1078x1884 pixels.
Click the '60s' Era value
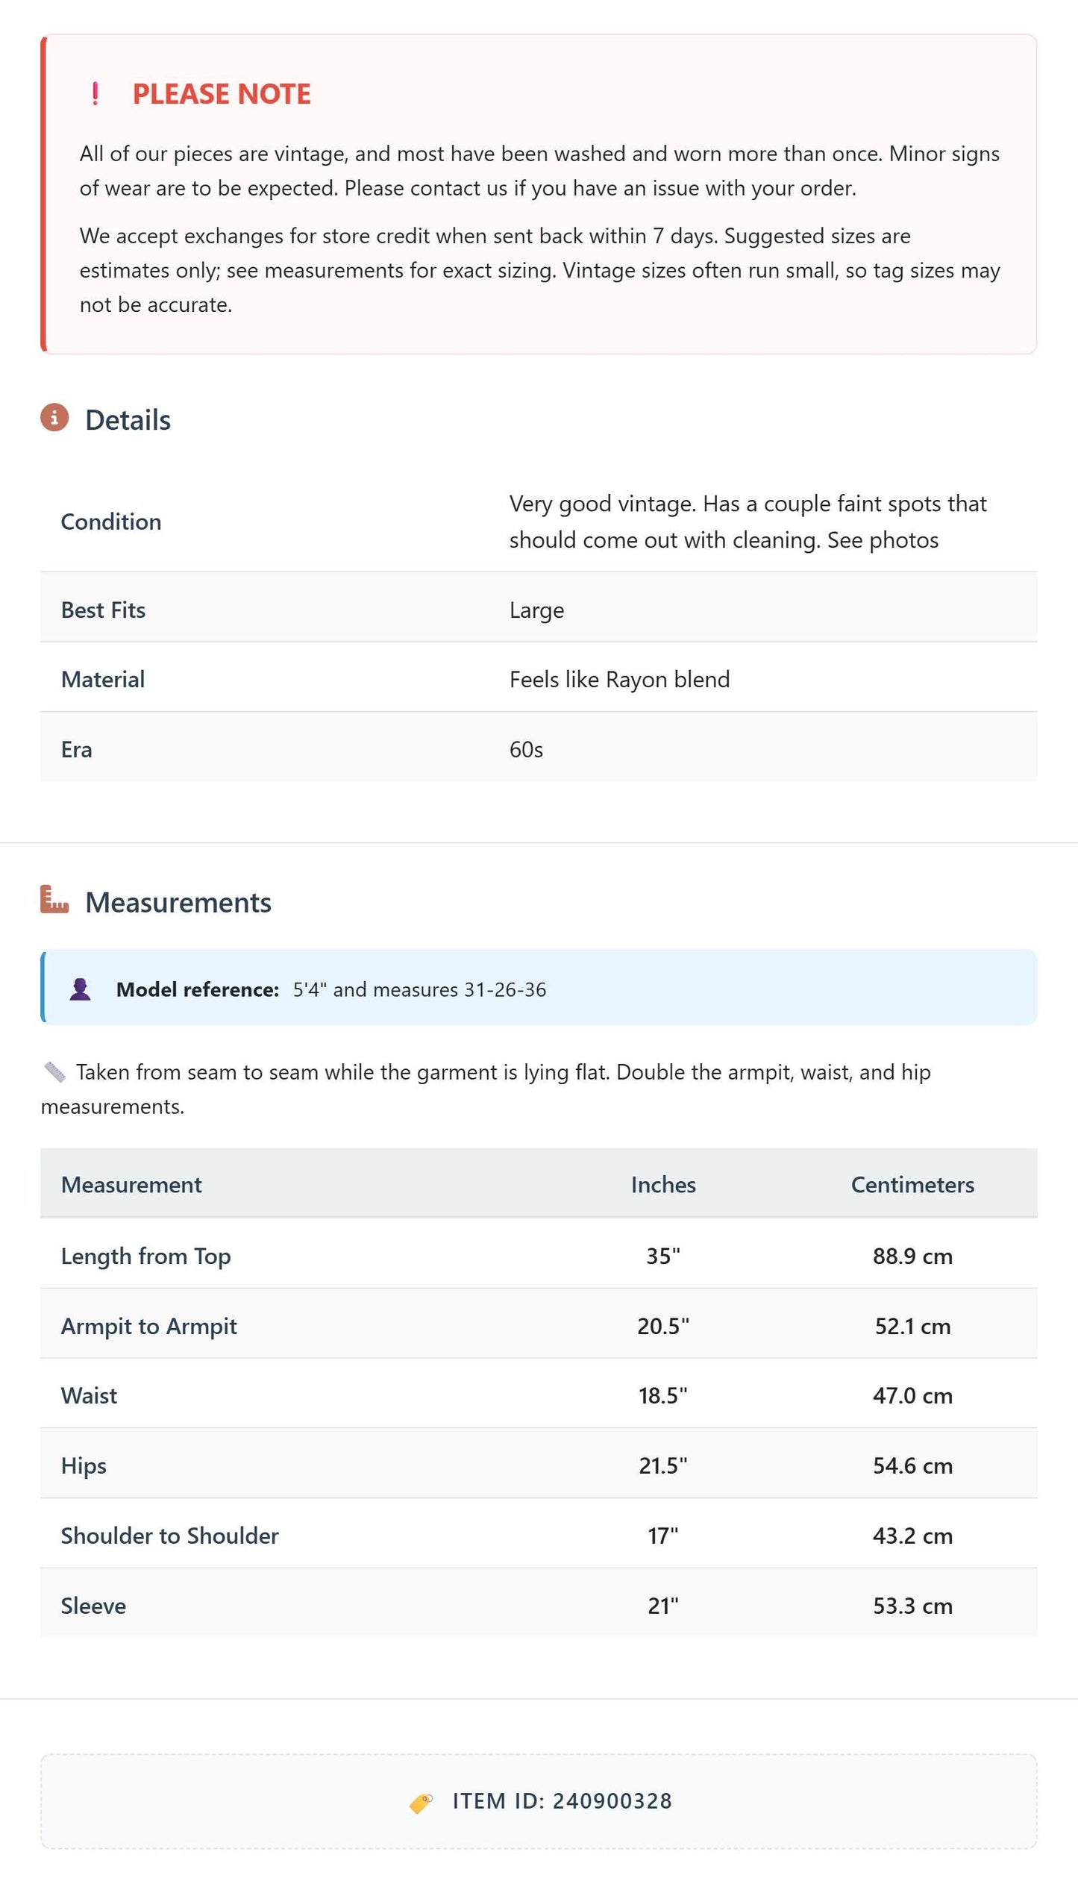pyautogui.click(x=526, y=749)
